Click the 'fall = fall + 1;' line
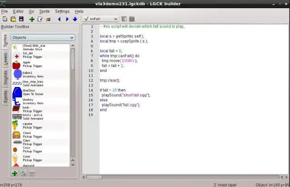 [113, 66]
